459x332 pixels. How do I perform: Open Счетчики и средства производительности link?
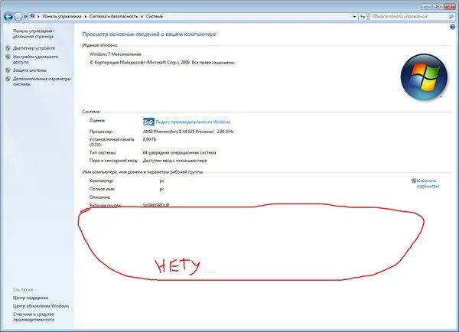(34, 317)
